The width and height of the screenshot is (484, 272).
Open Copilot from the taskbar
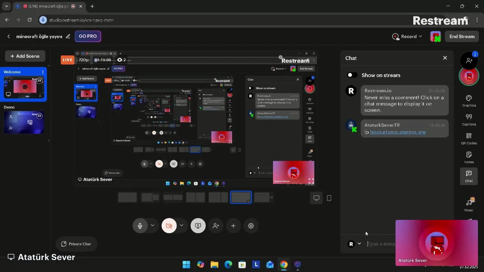pos(200,264)
